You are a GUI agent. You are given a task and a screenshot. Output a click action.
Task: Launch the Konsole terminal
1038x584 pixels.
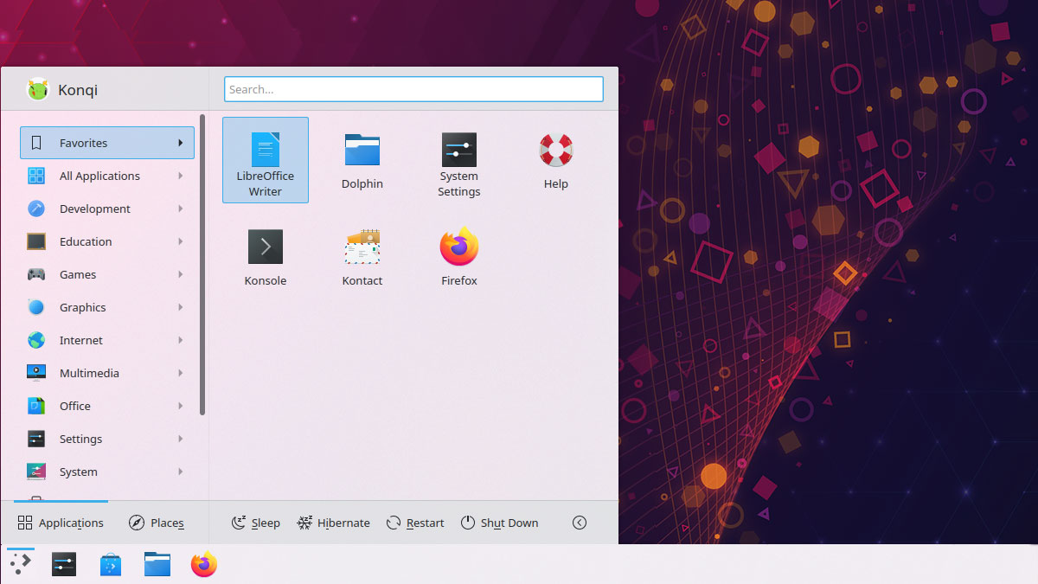pyautogui.click(x=266, y=255)
